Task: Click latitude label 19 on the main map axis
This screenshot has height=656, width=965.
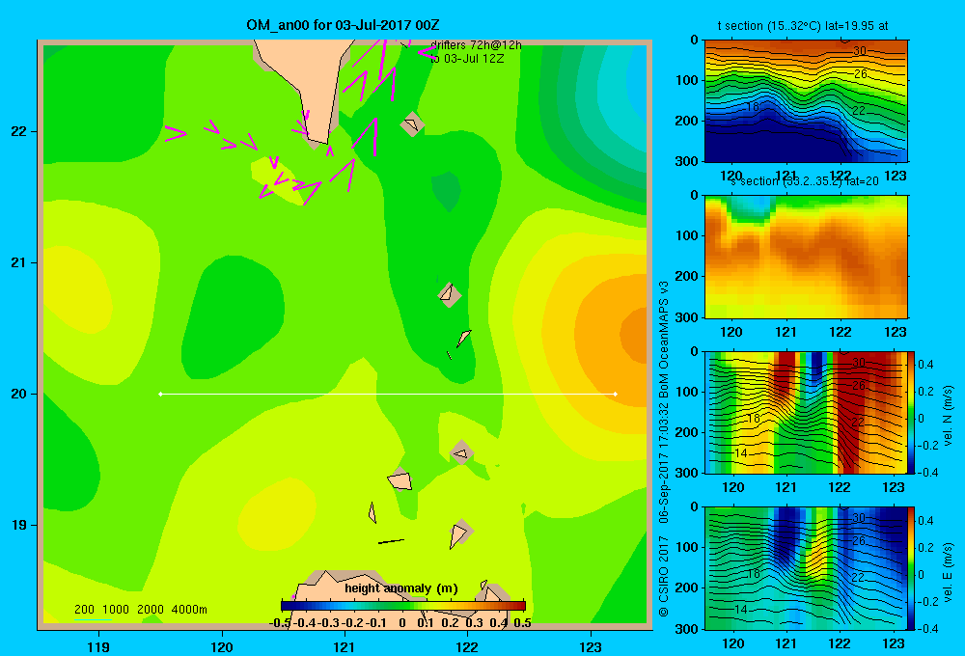Action: click(x=19, y=525)
